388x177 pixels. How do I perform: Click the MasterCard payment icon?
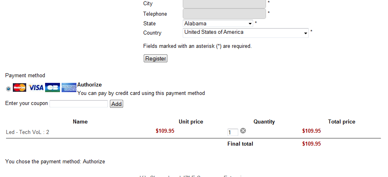19,88
